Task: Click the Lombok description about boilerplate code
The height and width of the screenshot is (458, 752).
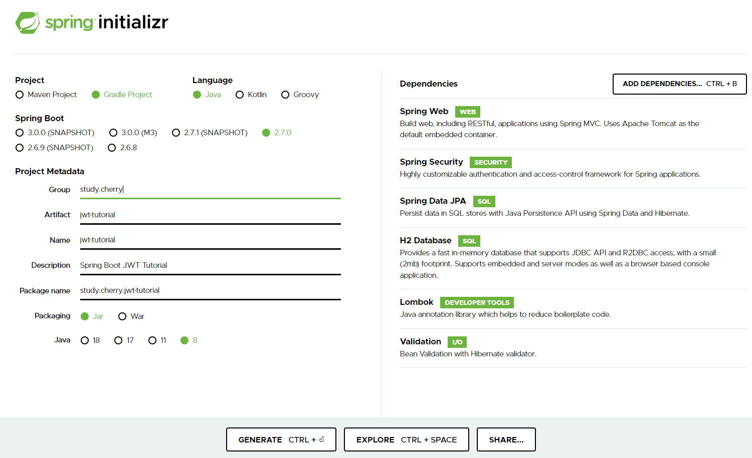Action: [x=505, y=314]
